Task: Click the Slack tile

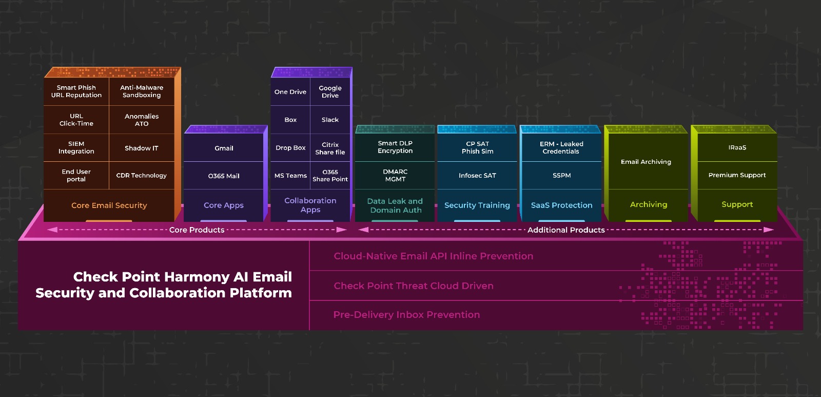Action: pyautogui.click(x=330, y=120)
